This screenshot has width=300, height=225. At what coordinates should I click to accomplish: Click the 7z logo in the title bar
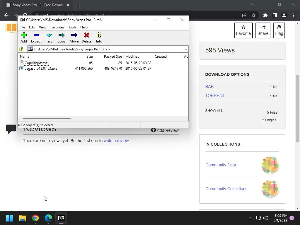tap(22, 20)
